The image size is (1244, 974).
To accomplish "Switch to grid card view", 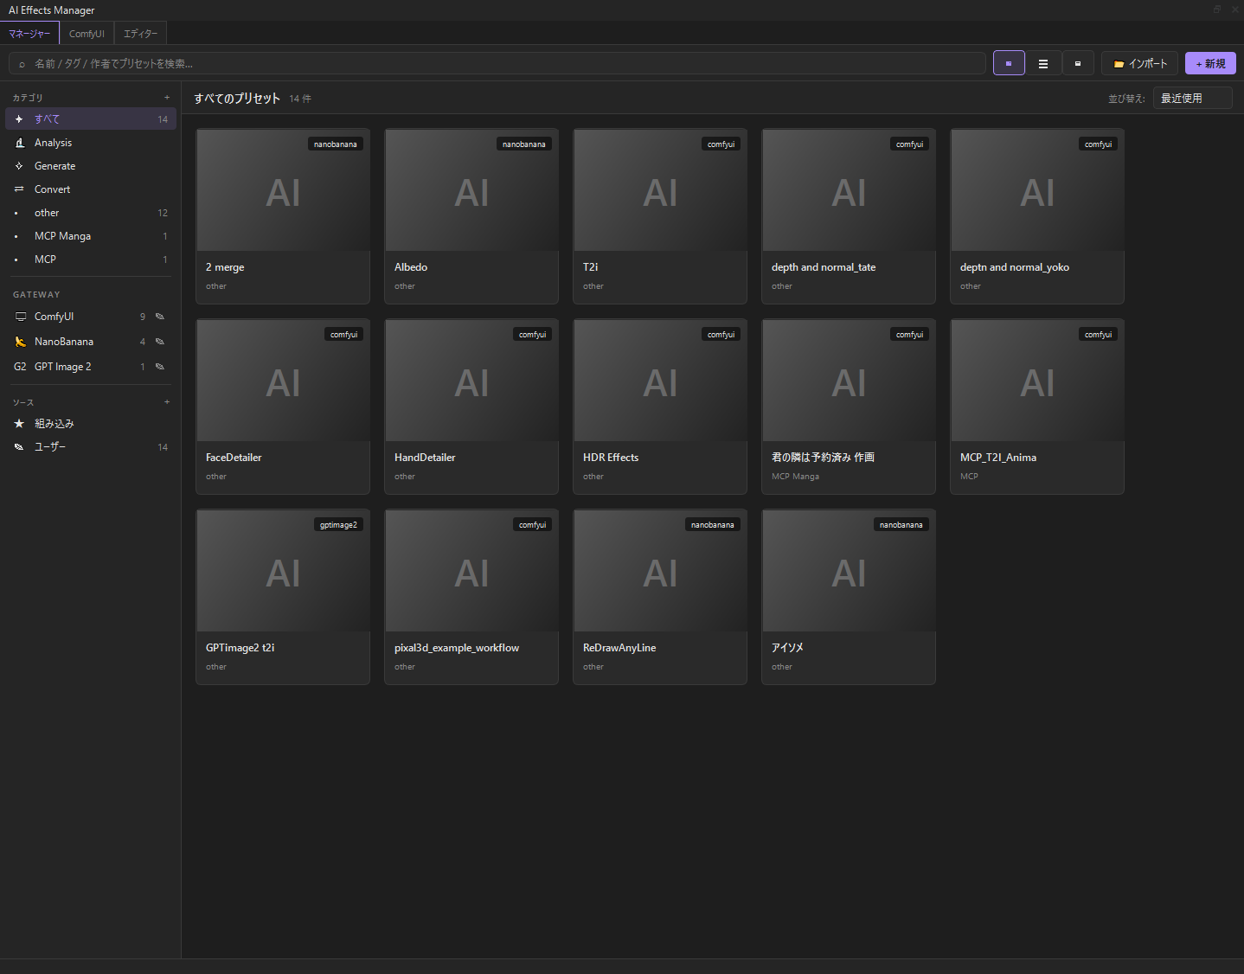I will pos(1009,63).
